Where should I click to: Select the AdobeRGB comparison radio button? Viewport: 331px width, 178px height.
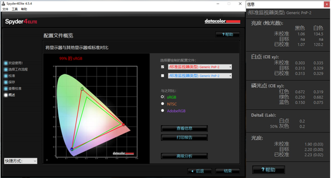[163, 110]
